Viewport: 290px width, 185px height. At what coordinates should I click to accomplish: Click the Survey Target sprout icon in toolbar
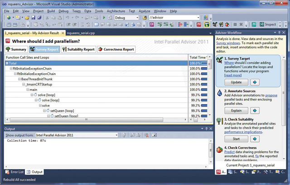click(x=215, y=24)
